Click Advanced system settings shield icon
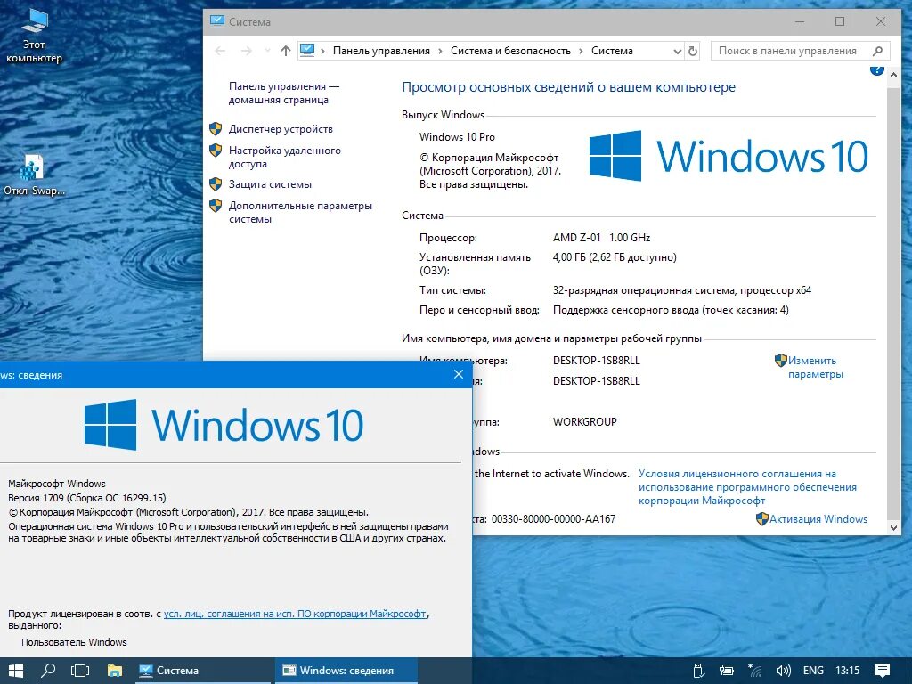912x684 pixels. click(x=216, y=206)
